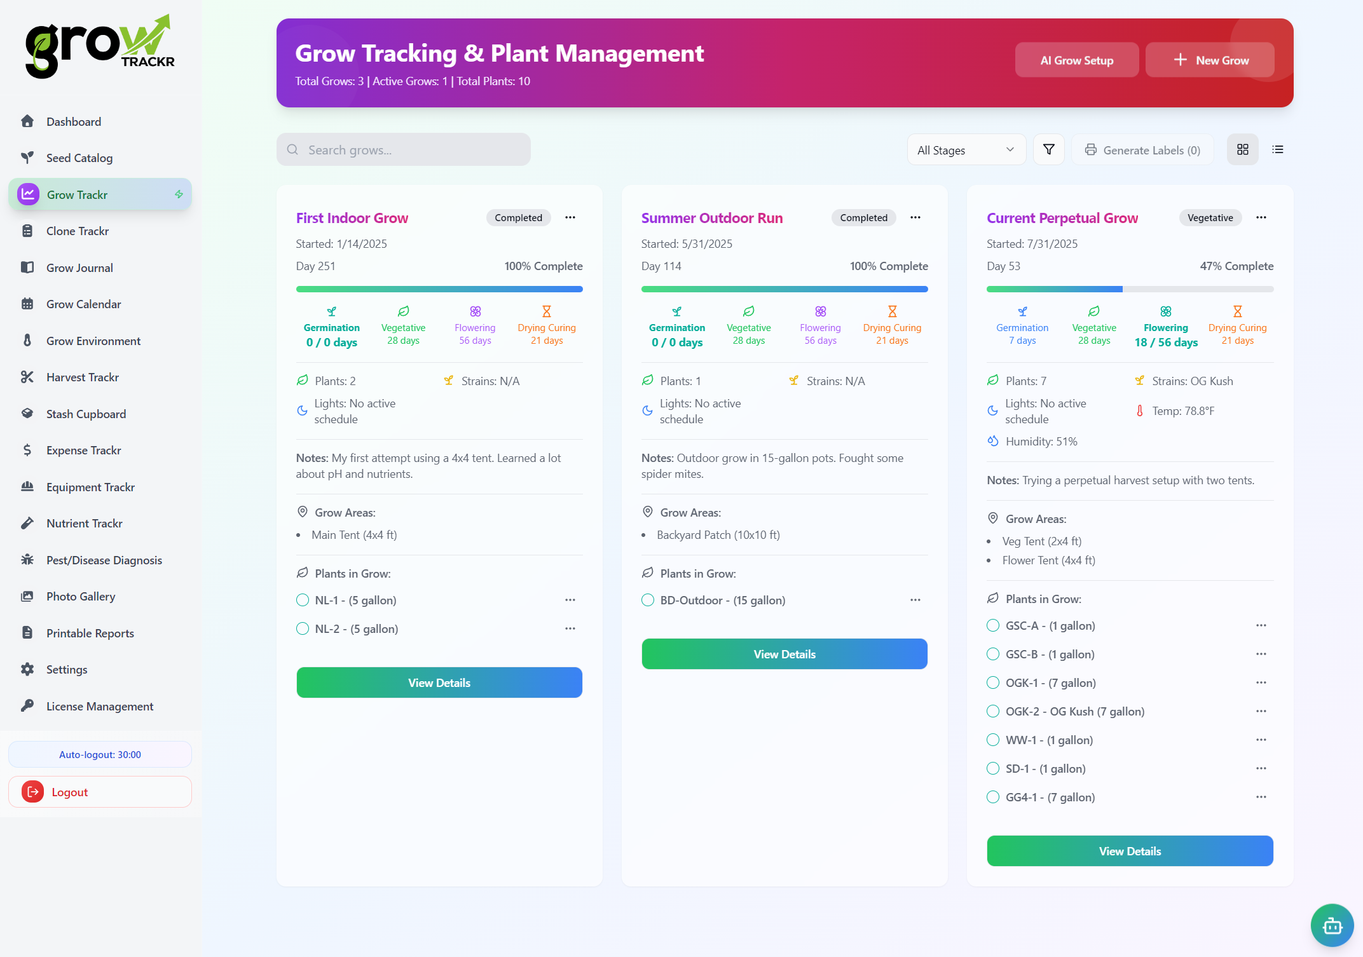1363x957 pixels.
Task: Click the Pest/Disease Diagnosis bug icon
Action: 27,560
